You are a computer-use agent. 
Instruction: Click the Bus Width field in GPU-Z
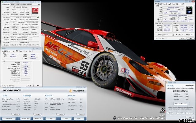[x=34, y=30]
